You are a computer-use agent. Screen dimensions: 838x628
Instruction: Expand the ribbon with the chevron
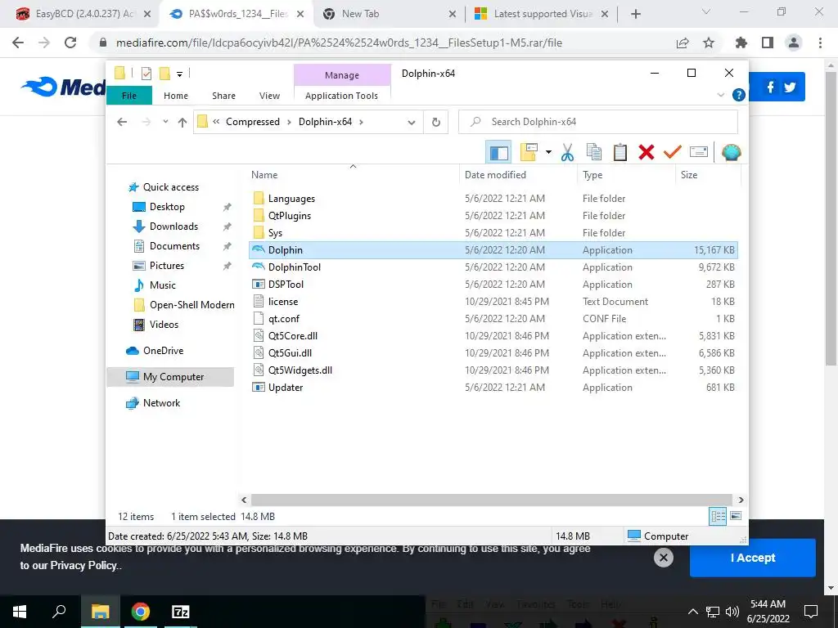click(x=720, y=95)
